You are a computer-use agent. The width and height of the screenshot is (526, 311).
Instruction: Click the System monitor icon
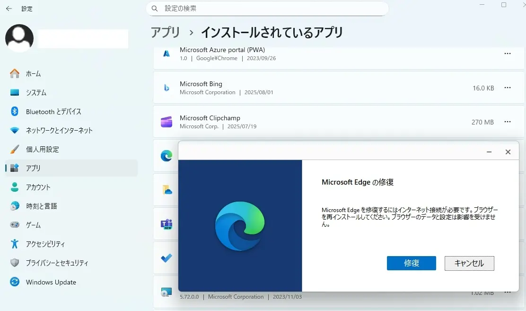tap(15, 92)
